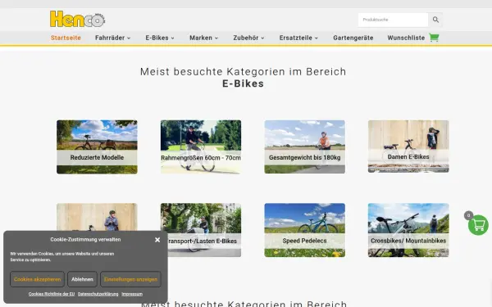Screen dimensions: 492x307
Task: Open Impressum link
Action: pyautogui.click(x=132, y=294)
